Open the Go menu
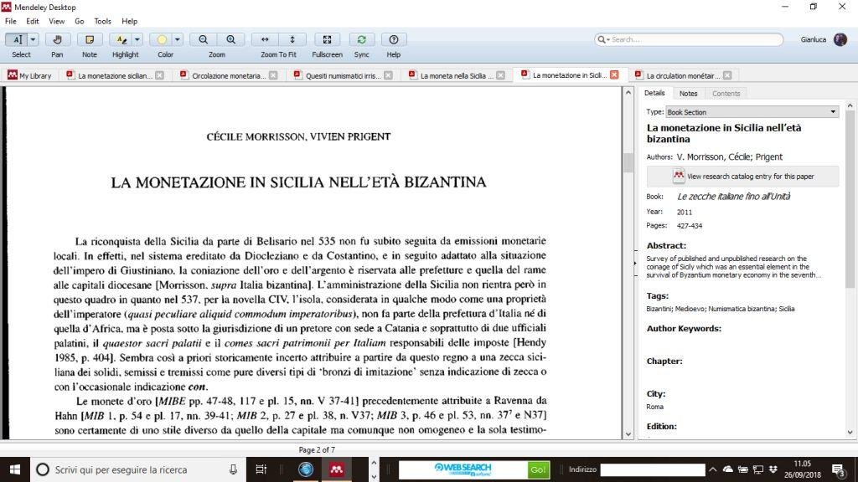Screen dimensions: 858x482 coord(80,21)
